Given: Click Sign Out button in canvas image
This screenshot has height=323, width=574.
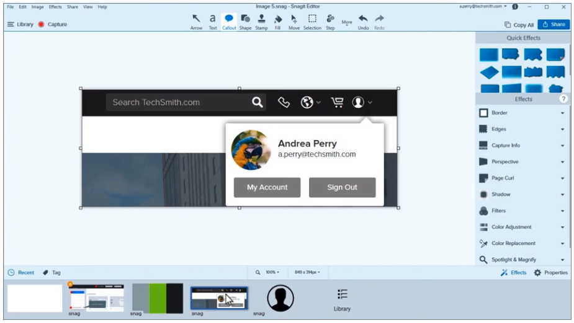Looking at the screenshot, I should (x=343, y=187).
